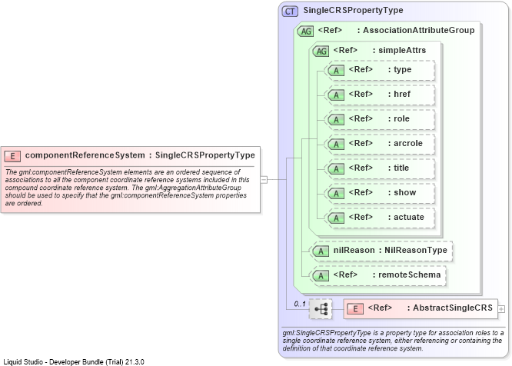
Task: Click the 0..1 cardinality label
Action: (x=299, y=304)
